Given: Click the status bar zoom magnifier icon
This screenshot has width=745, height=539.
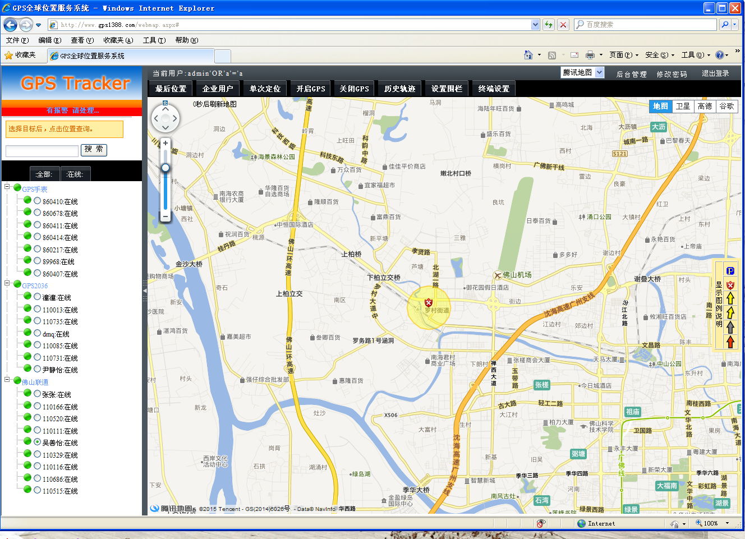Looking at the screenshot, I should point(699,523).
